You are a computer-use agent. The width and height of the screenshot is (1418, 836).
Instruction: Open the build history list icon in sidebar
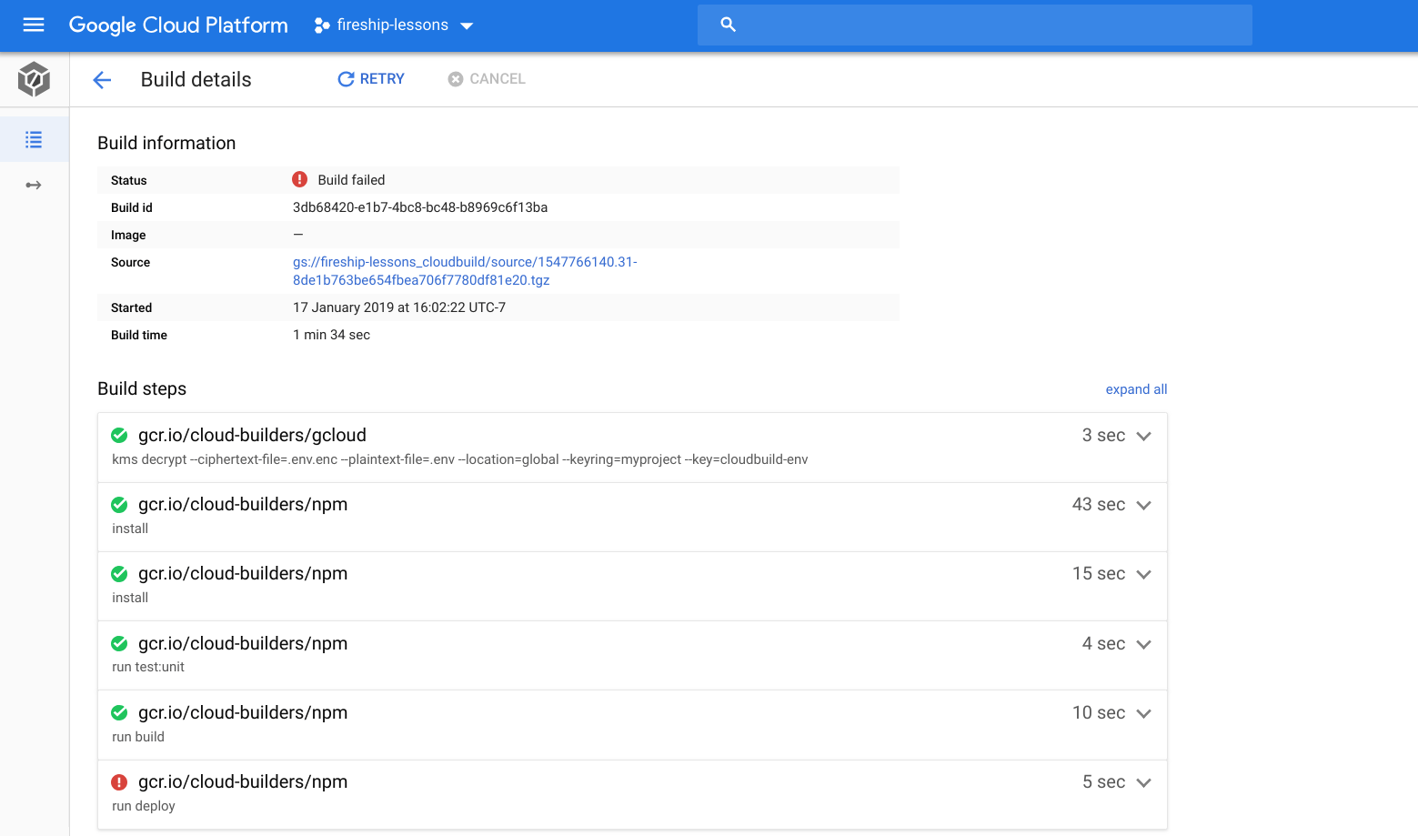[x=34, y=139]
